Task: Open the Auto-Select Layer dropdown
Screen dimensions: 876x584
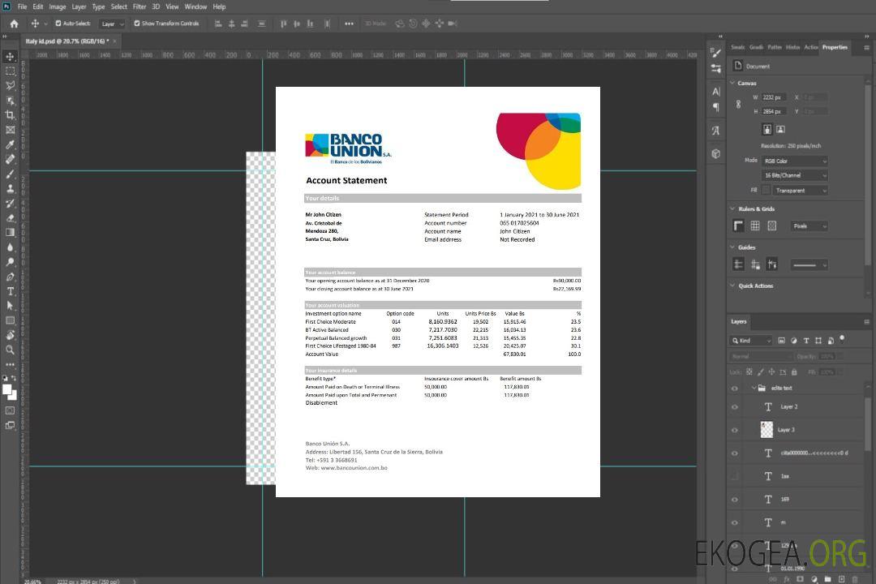Action: point(112,24)
